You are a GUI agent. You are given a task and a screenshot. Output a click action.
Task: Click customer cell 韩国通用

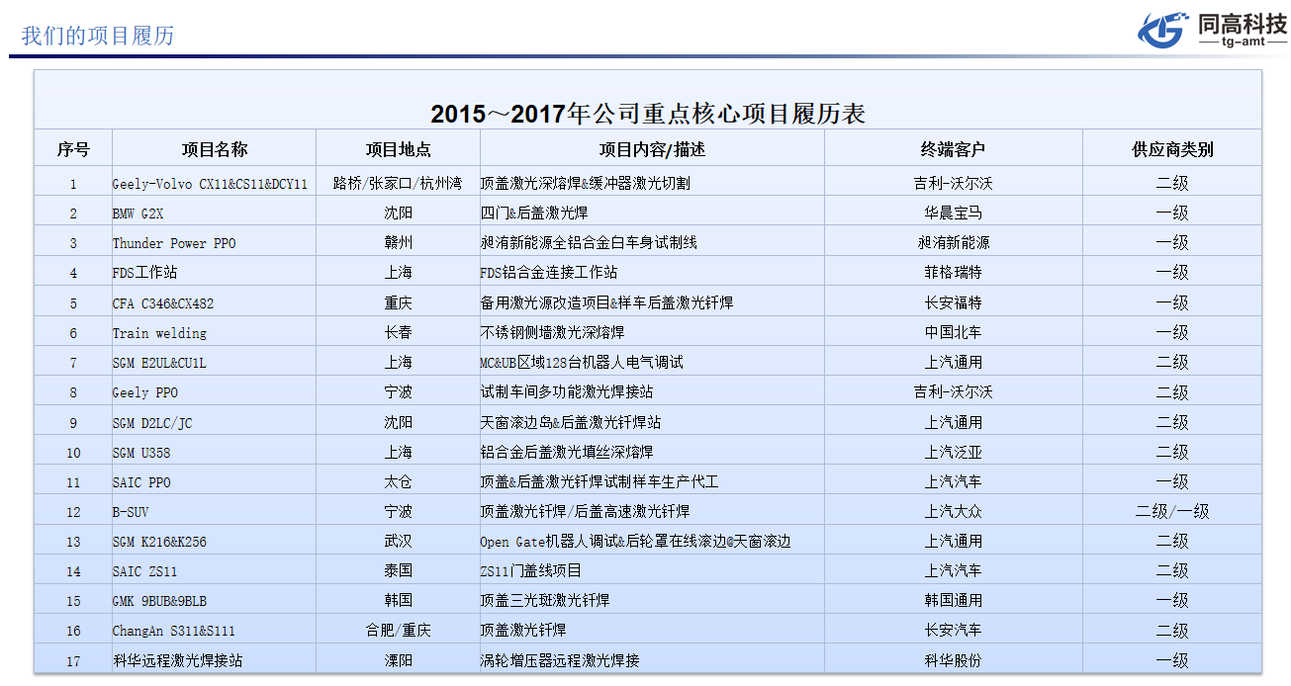[954, 601]
